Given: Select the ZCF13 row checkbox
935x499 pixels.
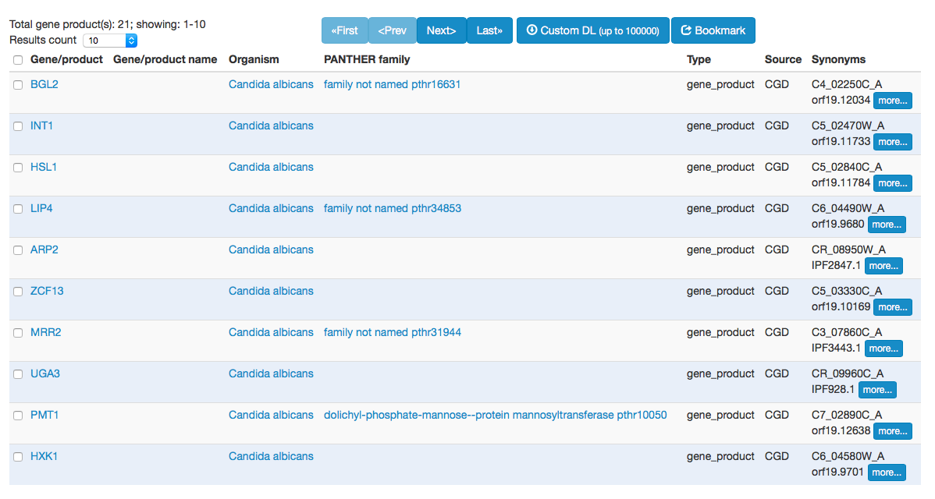Looking at the screenshot, I should click(x=18, y=292).
